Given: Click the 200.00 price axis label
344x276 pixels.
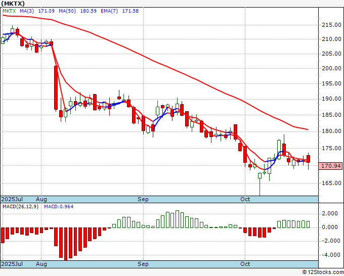Looking at the screenshot, I should tap(331, 68).
